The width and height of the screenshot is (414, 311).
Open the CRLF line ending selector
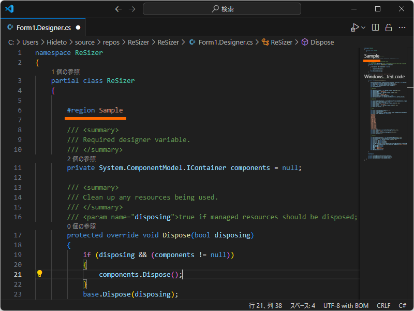383,306
